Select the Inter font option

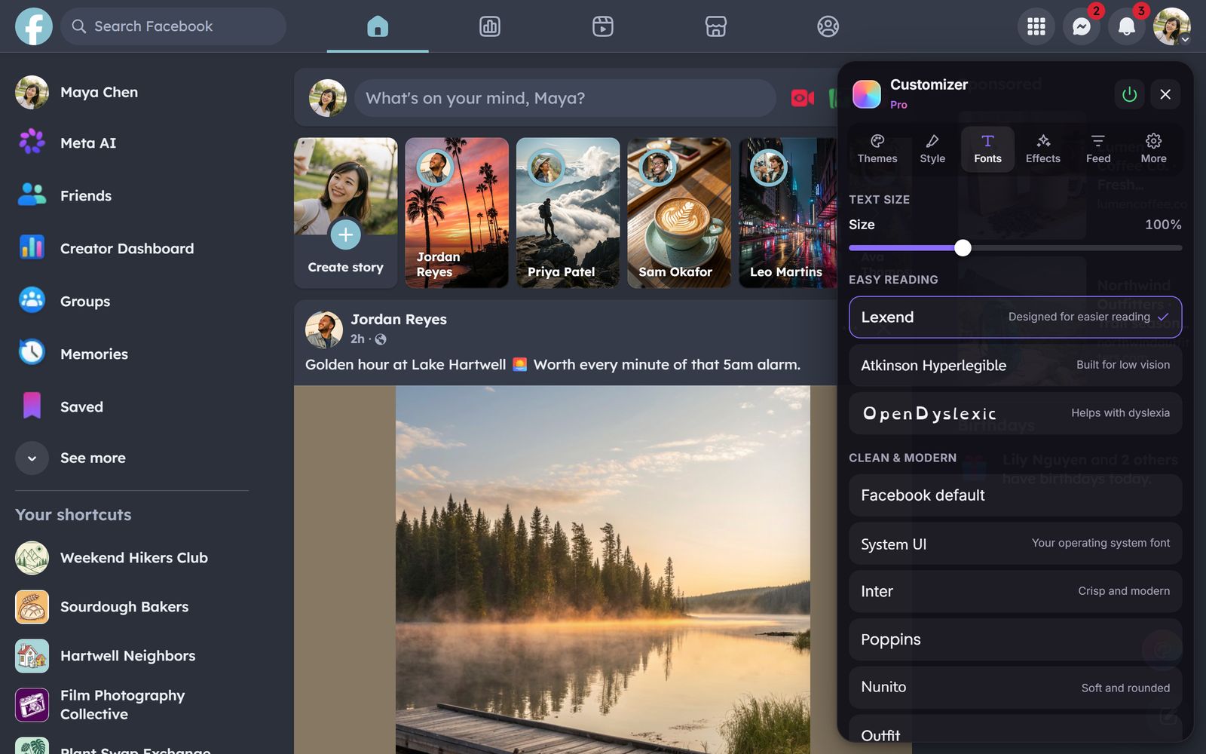coord(1015,591)
